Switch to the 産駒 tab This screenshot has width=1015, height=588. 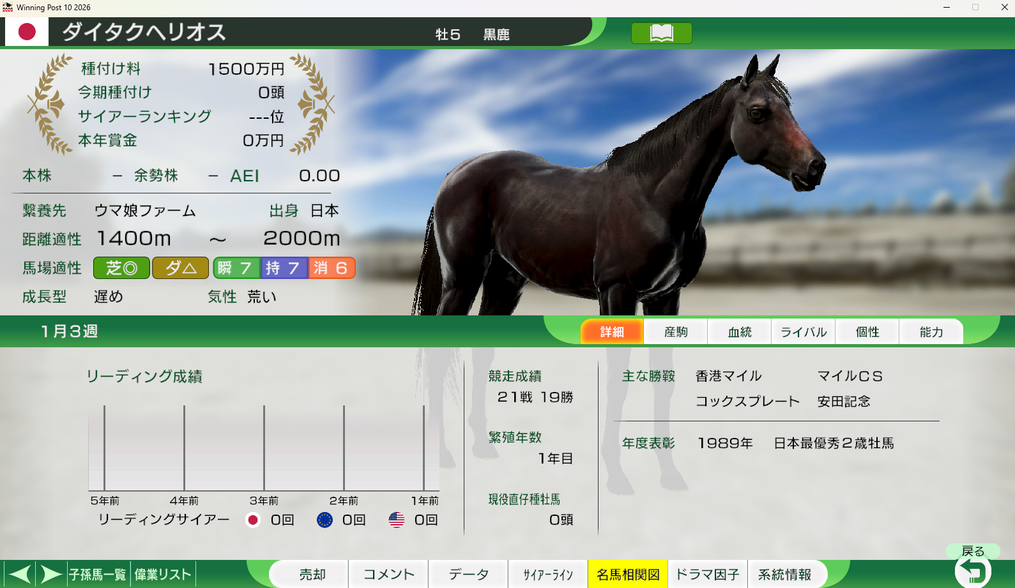click(676, 332)
